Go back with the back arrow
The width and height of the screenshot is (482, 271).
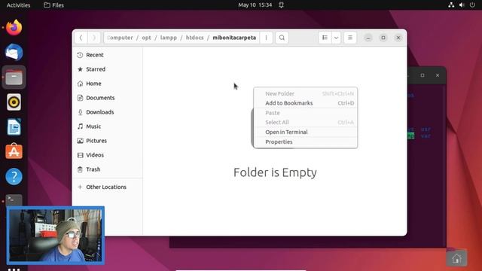click(x=81, y=38)
